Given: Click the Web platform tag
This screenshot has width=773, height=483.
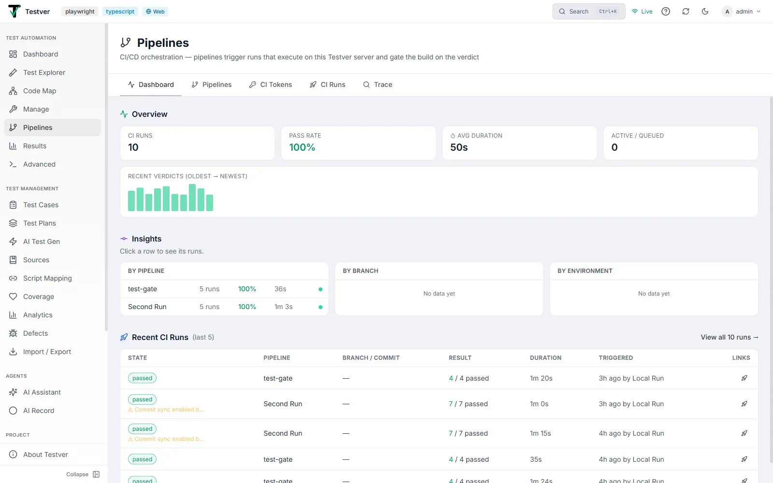Looking at the screenshot, I should (x=155, y=12).
